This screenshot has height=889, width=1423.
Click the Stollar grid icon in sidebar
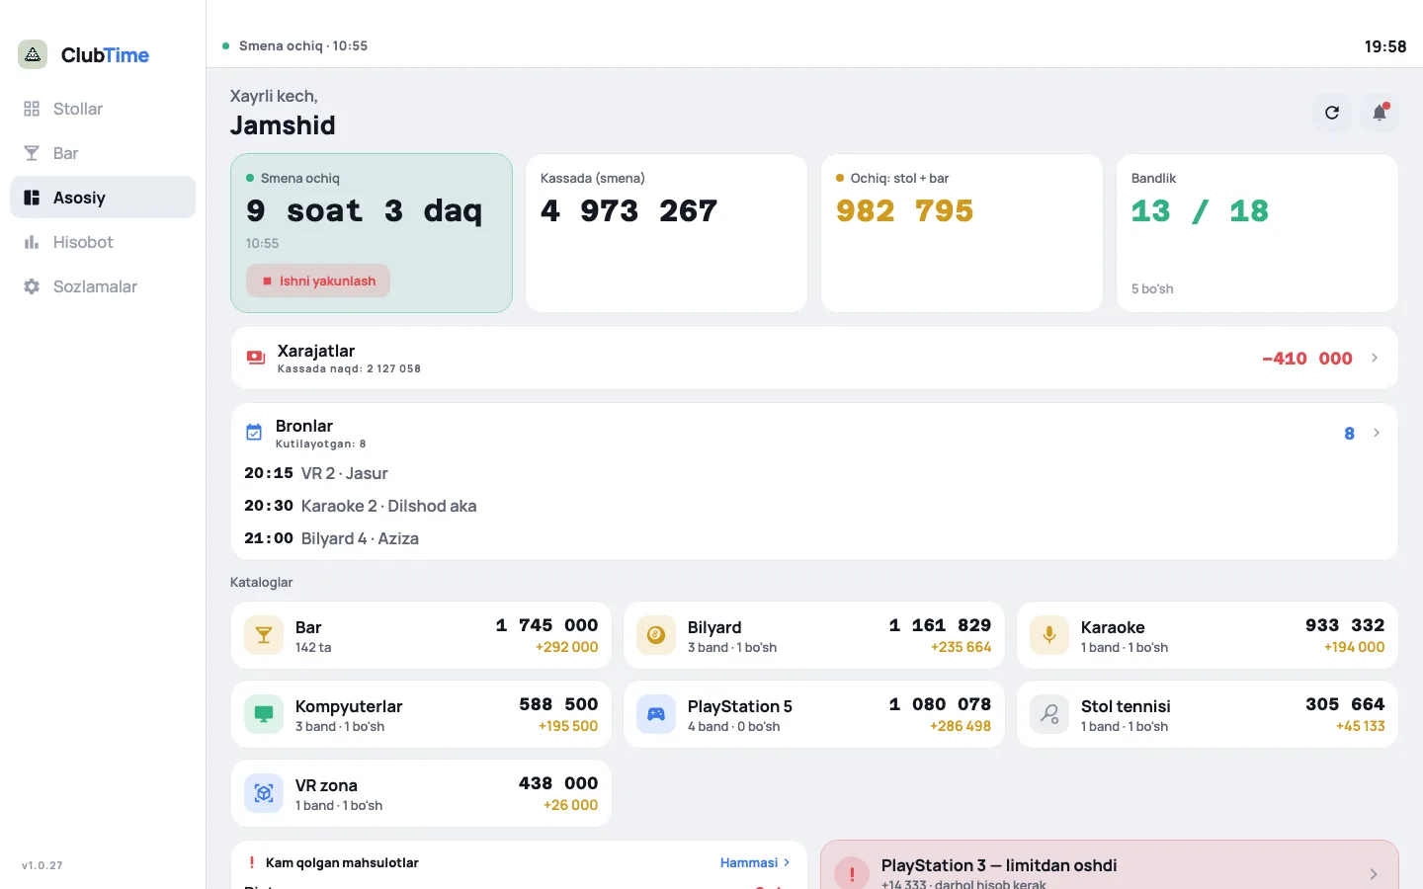[x=32, y=109]
